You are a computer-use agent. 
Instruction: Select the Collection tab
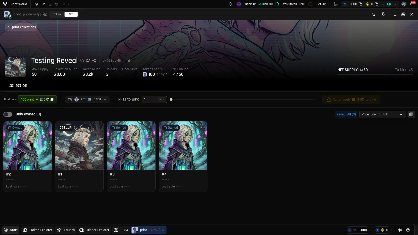click(x=18, y=86)
